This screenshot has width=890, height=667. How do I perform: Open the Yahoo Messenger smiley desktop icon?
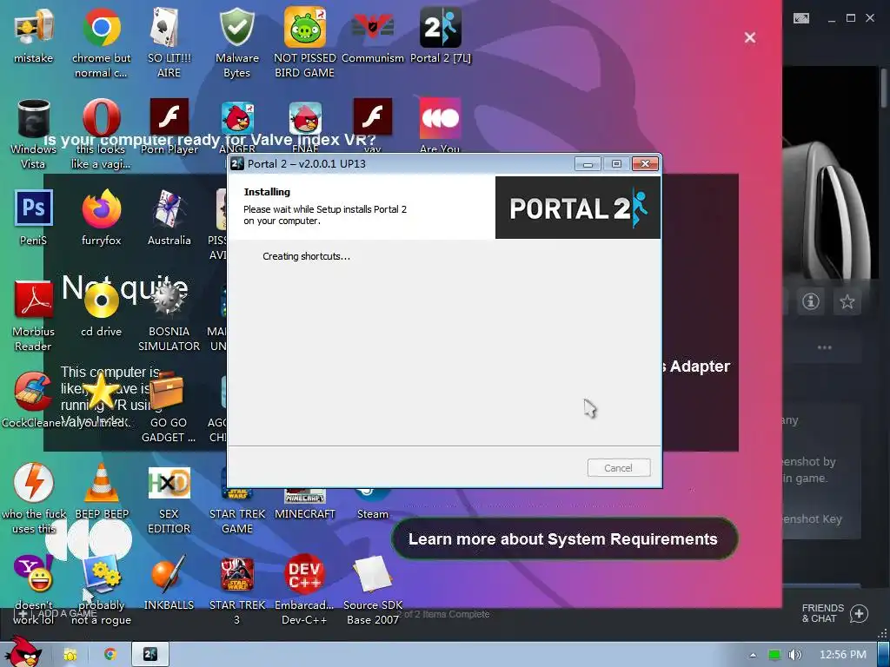tap(34, 573)
